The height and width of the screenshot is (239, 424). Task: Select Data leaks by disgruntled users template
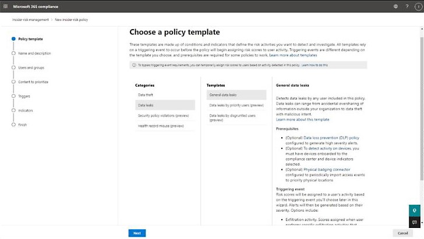pyautogui.click(x=236, y=117)
